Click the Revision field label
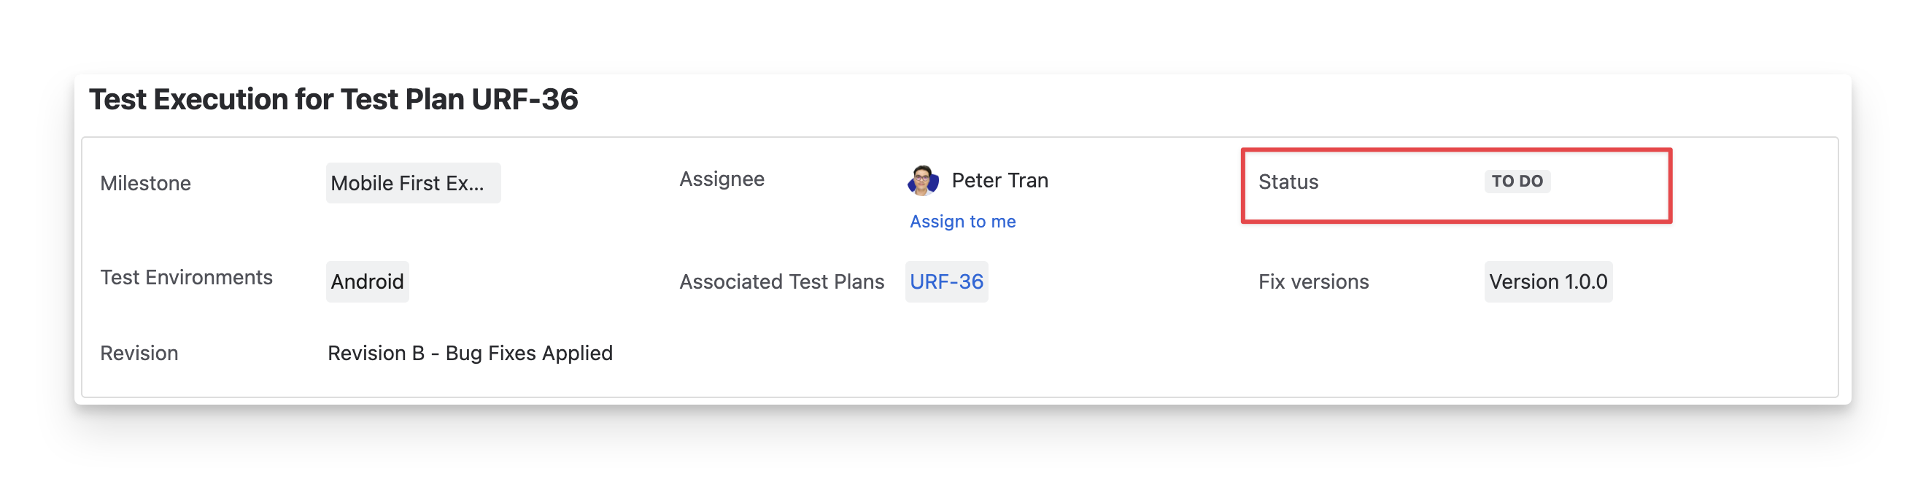Image resolution: width=1926 pixels, height=479 pixels. tap(139, 353)
